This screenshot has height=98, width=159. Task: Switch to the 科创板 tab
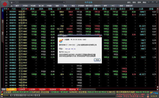[33, 6]
